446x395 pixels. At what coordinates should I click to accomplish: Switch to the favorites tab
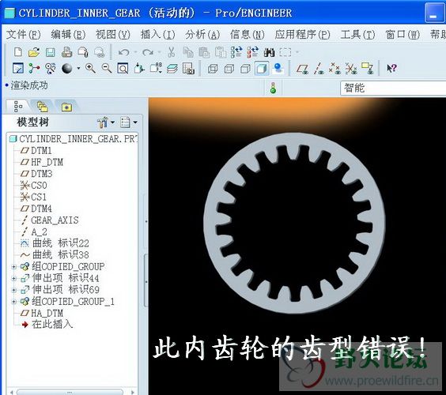coord(66,107)
